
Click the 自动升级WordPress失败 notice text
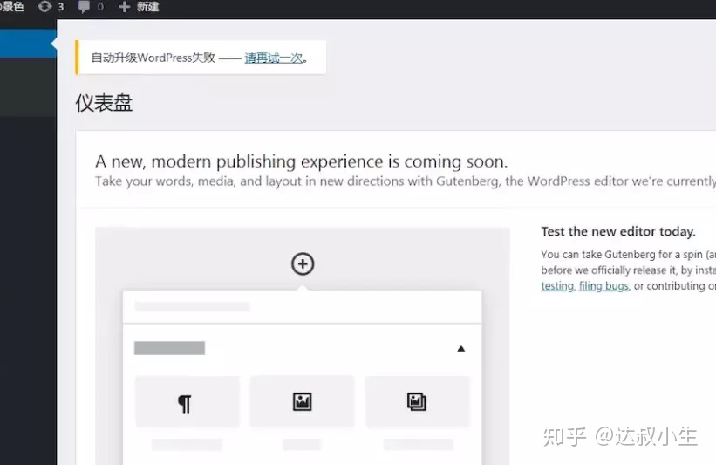coord(153,58)
